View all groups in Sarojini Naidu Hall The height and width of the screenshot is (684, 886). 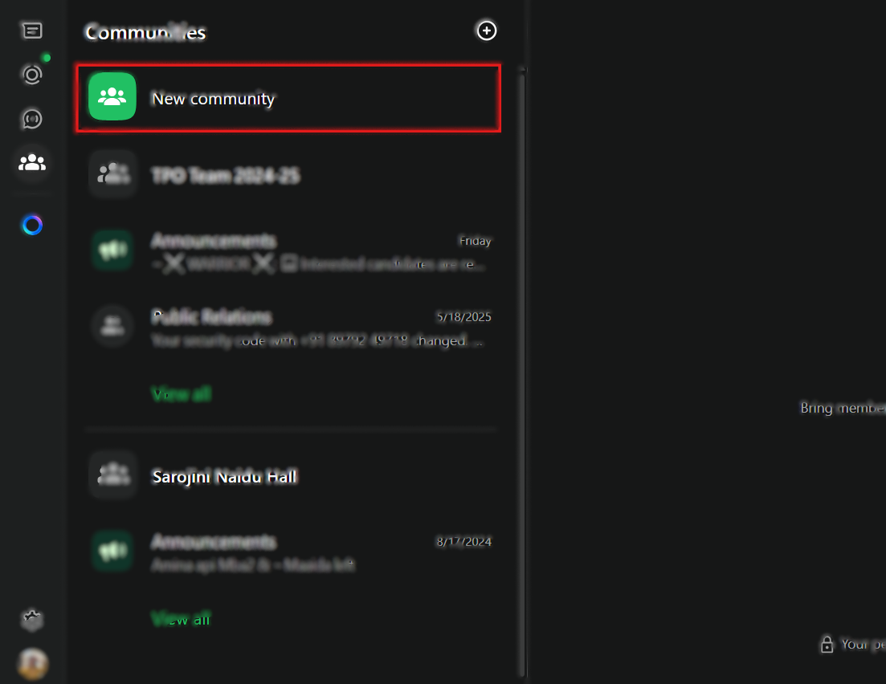click(x=181, y=618)
